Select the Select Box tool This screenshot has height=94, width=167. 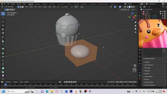(3, 14)
